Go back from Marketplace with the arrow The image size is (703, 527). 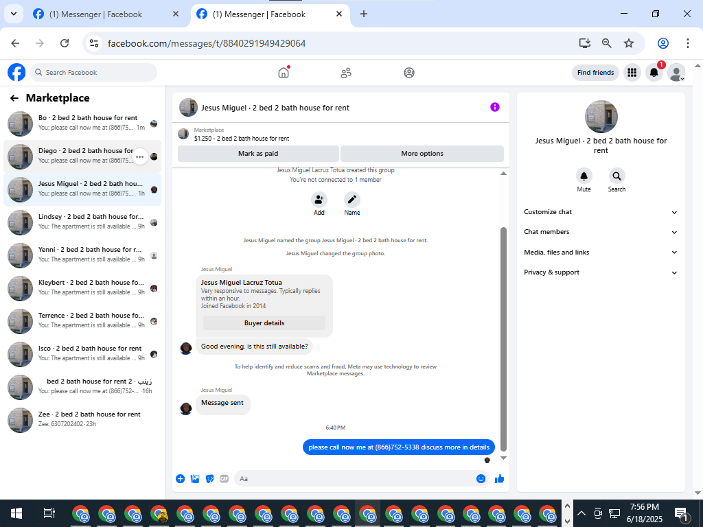(14, 98)
